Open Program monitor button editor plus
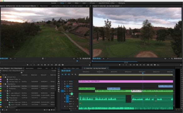Screen dimensions: 183x113 (x=181, y=65)
